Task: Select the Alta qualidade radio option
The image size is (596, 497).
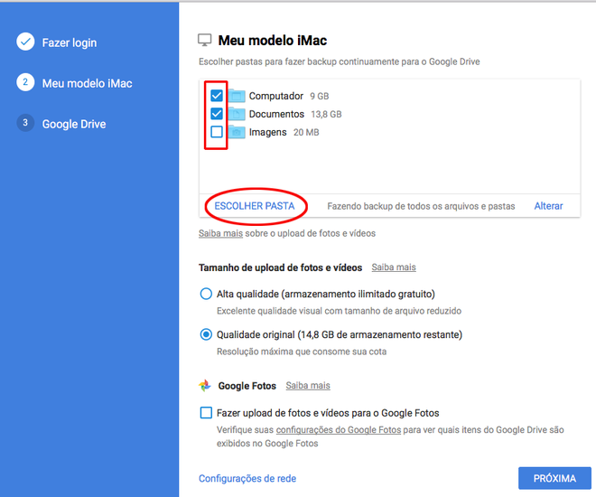Action: 206,294
